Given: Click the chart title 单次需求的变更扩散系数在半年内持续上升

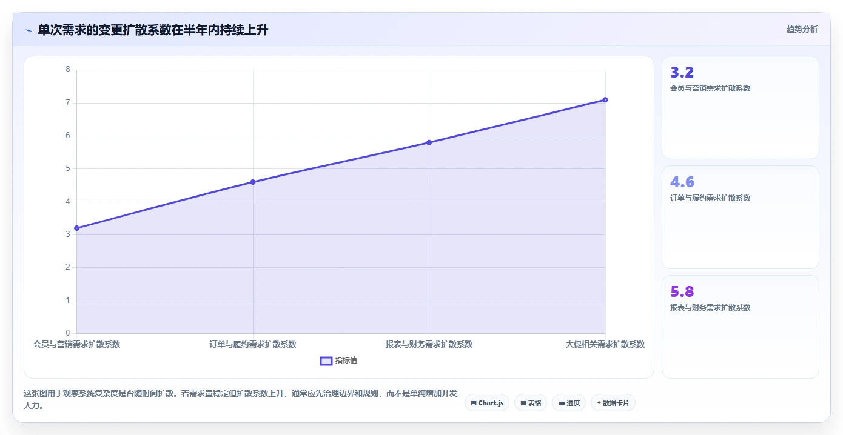Looking at the screenshot, I should [x=153, y=30].
